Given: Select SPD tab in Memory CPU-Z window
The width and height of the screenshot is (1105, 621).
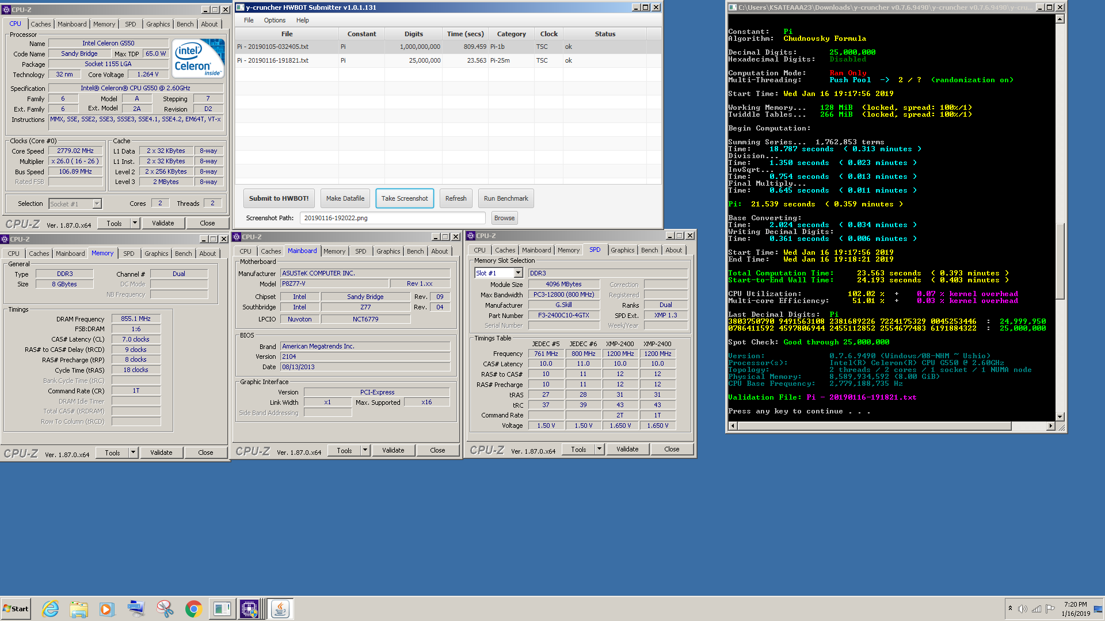Looking at the screenshot, I should click(x=129, y=254).
